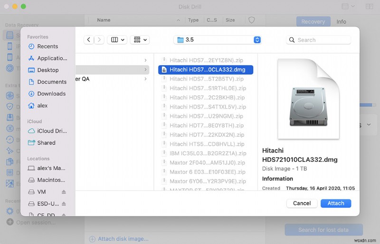Click the Recents clock icon in sidebar
The width and height of the screenshot is (380, 244).
tap(31, 47)
